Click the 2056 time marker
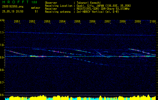This screenshot has height=100, width=158. pyautogui.click(x=92, y=21)
